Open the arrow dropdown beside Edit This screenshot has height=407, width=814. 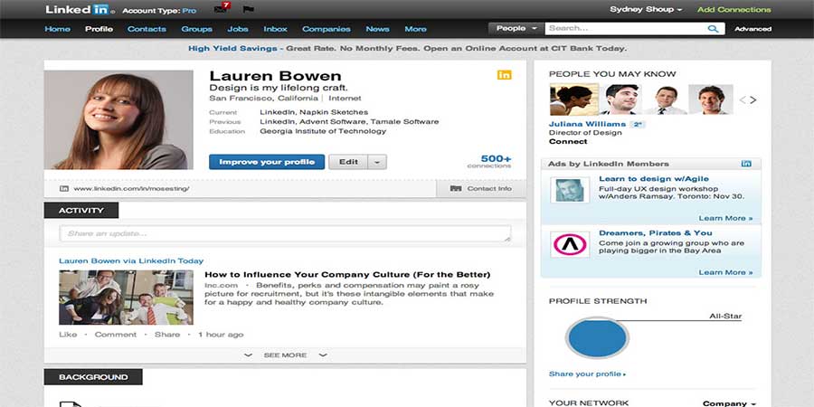[377, 162]
